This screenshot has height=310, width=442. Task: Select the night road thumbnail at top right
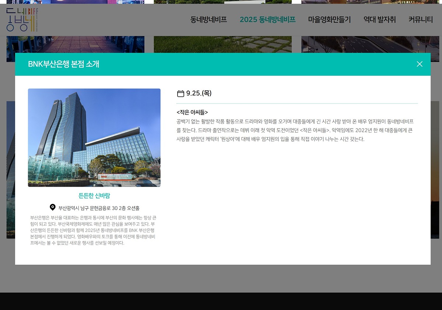pyautogui.click(x=370, y=44)
